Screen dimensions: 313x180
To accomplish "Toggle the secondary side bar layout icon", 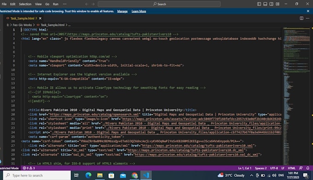I will [272, 4].
